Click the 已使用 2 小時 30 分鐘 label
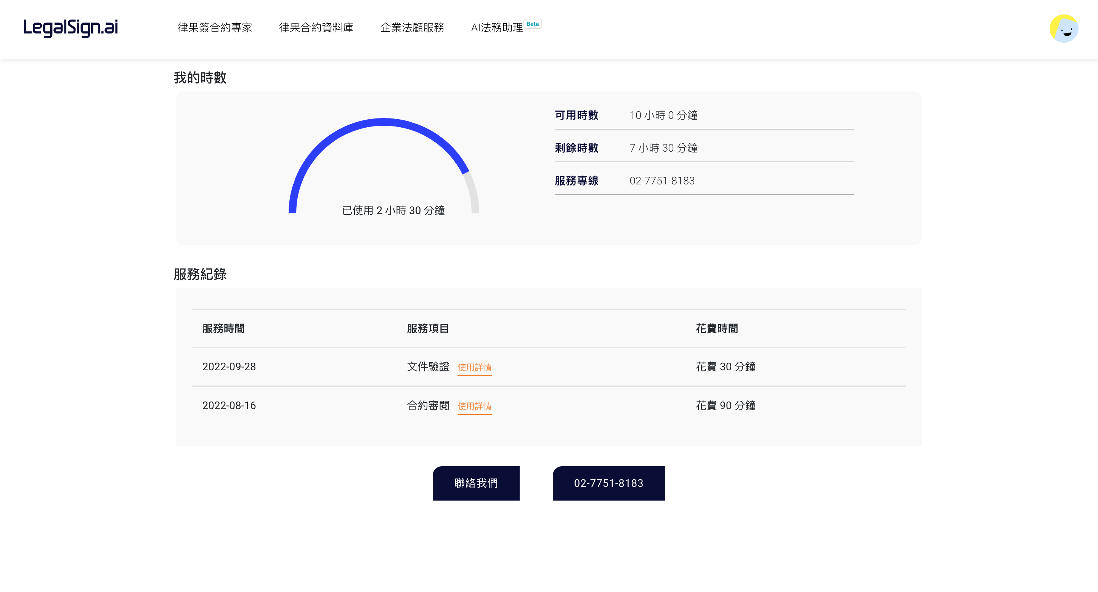The height and width of the screenshot is (592, 1098). pyautogui.click(x=393, y=210)
